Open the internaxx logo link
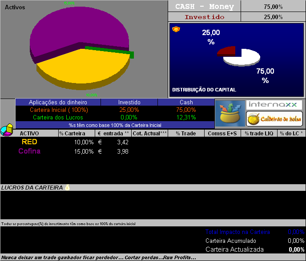306x261 pixels. click(274, 105)
